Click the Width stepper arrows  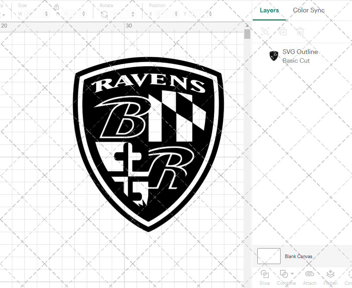coord(46,14)
